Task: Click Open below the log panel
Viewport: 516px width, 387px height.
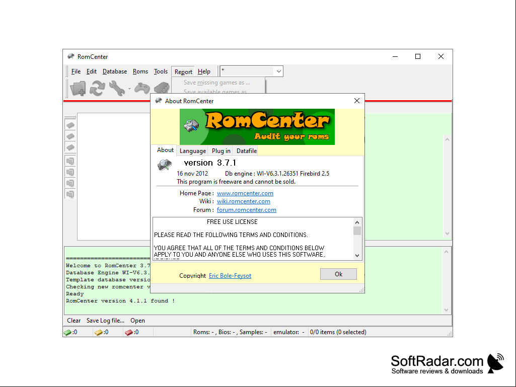Action: pyautogui.click(x=137, y=321)
